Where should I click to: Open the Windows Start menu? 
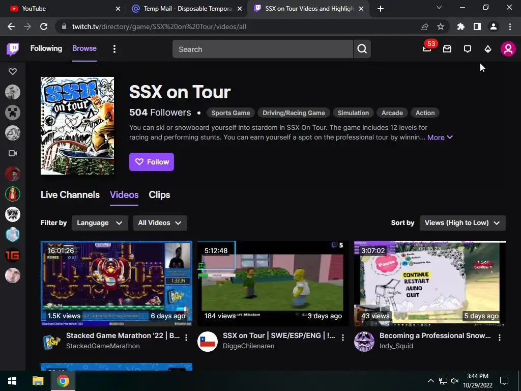(x=12, y=381)
